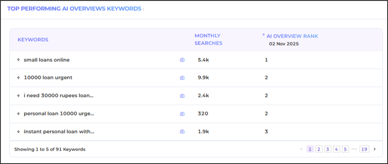The image size is (388, 164).
Task: Go to page 2 of keywords
Action: click(x=319, y=149)
